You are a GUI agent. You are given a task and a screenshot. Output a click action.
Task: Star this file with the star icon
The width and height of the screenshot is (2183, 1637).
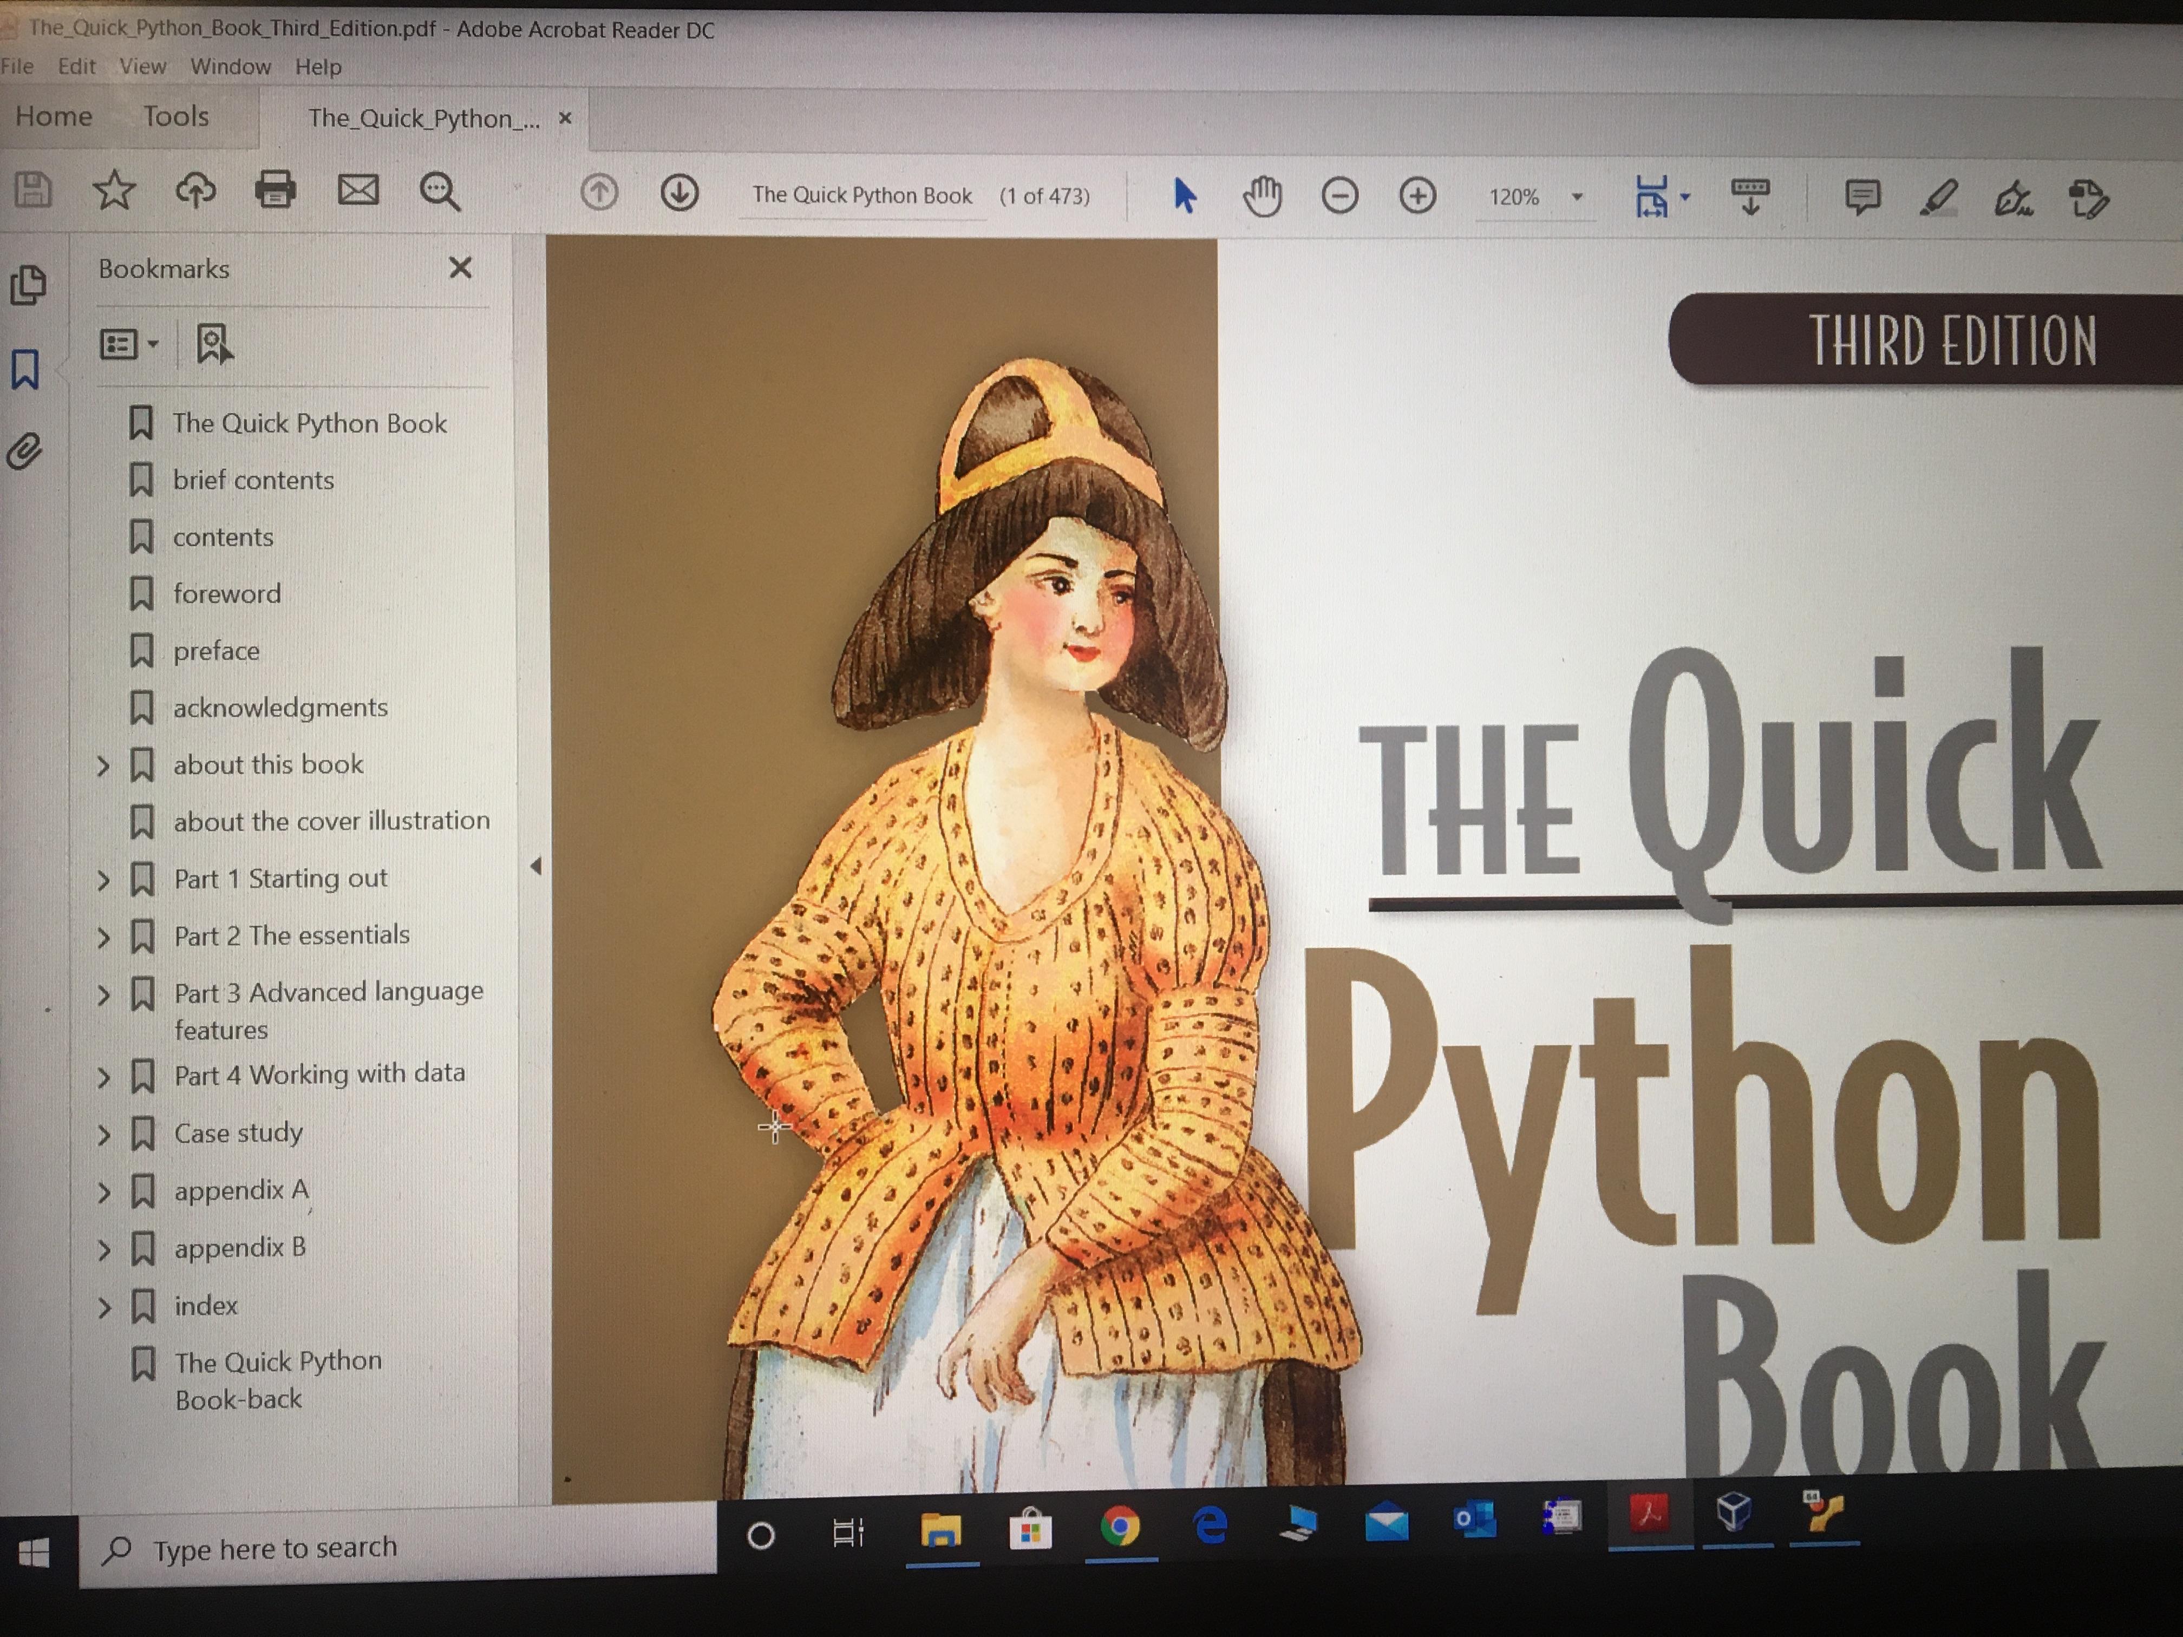pos(114,189)
